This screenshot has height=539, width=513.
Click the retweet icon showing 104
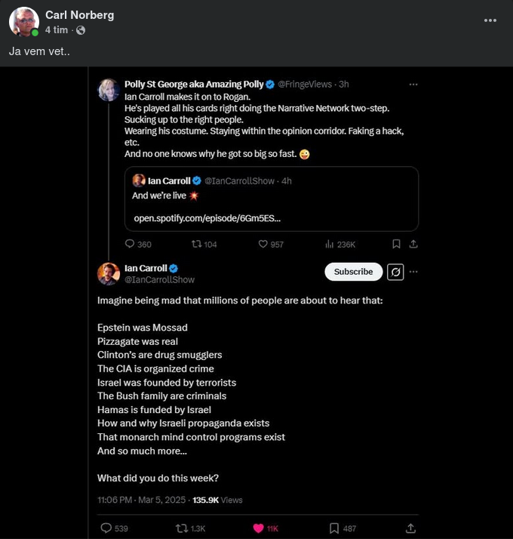click(x=196, y=244)
